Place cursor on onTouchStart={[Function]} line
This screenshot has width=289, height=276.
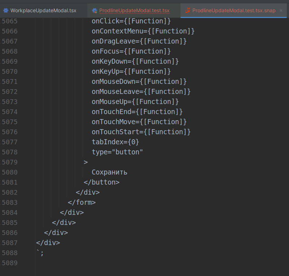pyautogui.click(x=141, y=132)
